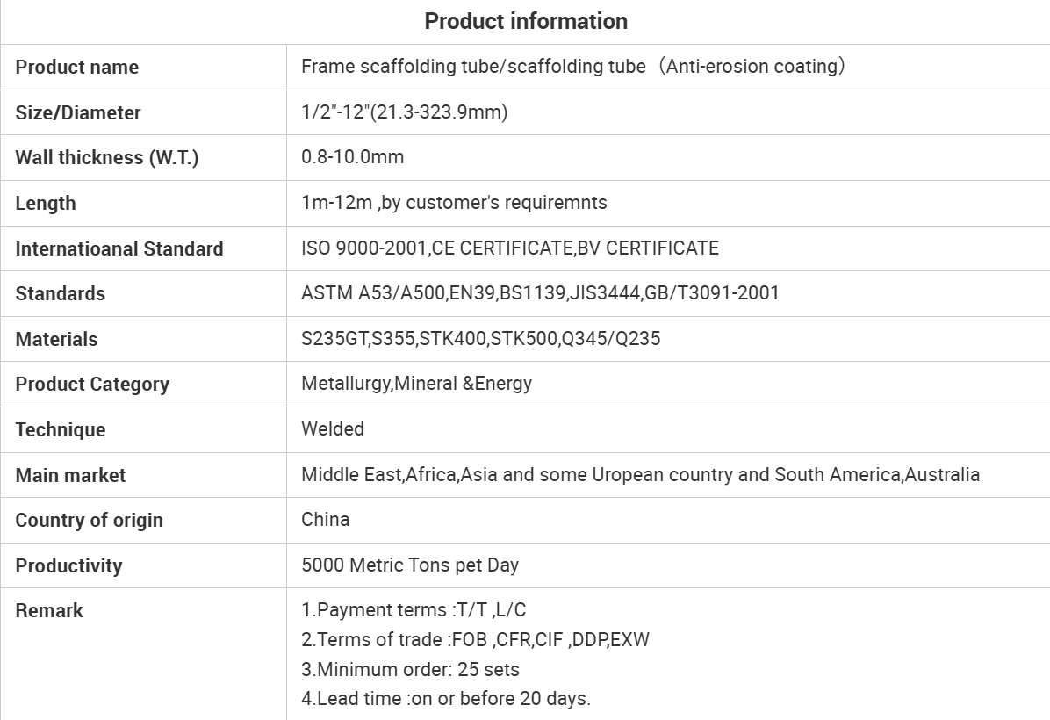The image size is (1050, 720).
Task: Select the 1/2"-12" diameter value
Action: click(404, 112)
